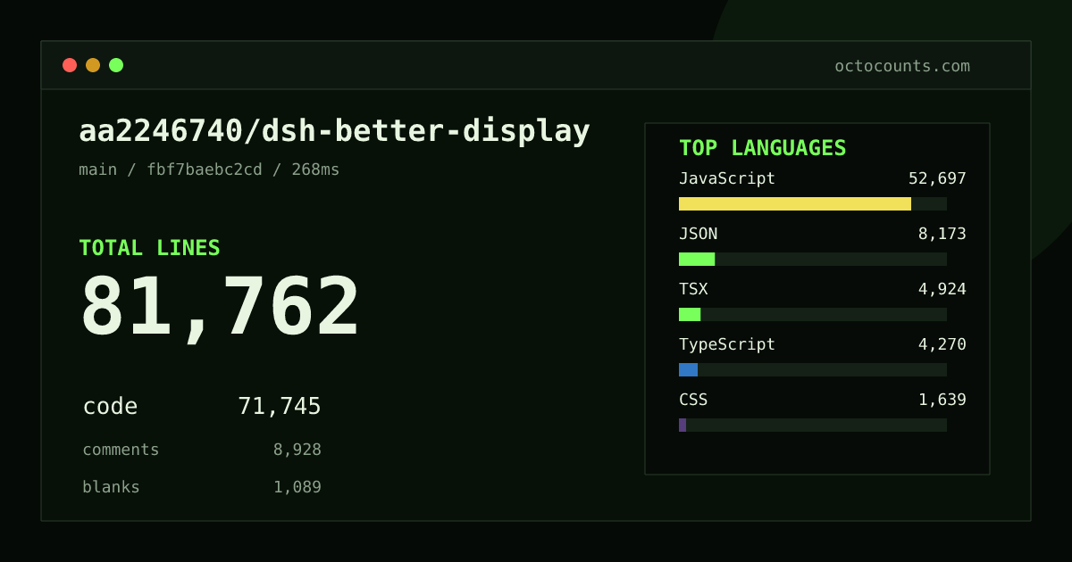Click the comments count 8,928
The height and width of the screenshot is (562, 1072).
pyautogui.click(x=297, y=450)
